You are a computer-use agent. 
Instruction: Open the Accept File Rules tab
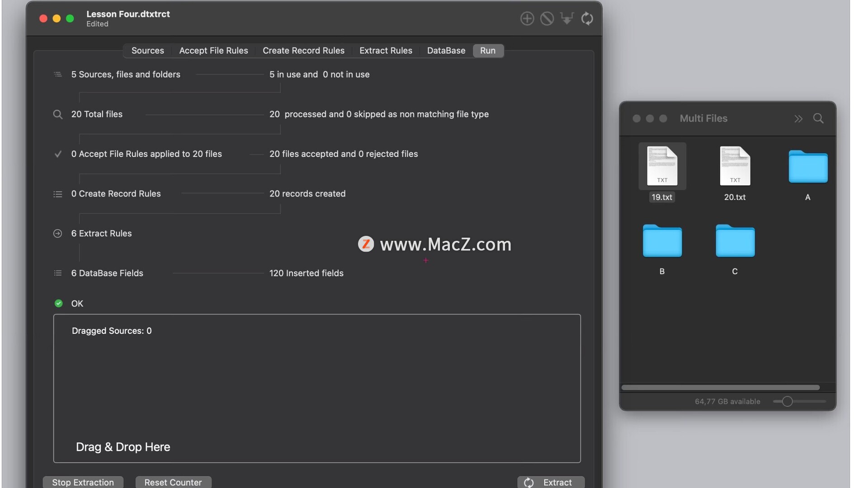213,51
